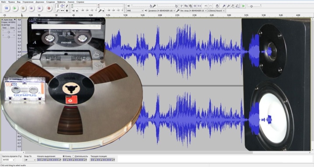The height and width of the screenshot is (167, 314).
Task: Click the Undo arrow icon
Action: [206, 6]
